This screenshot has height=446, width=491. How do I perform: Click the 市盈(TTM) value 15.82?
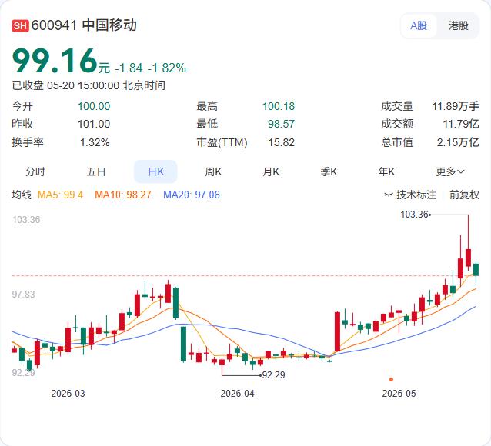(x=281, y=143)
